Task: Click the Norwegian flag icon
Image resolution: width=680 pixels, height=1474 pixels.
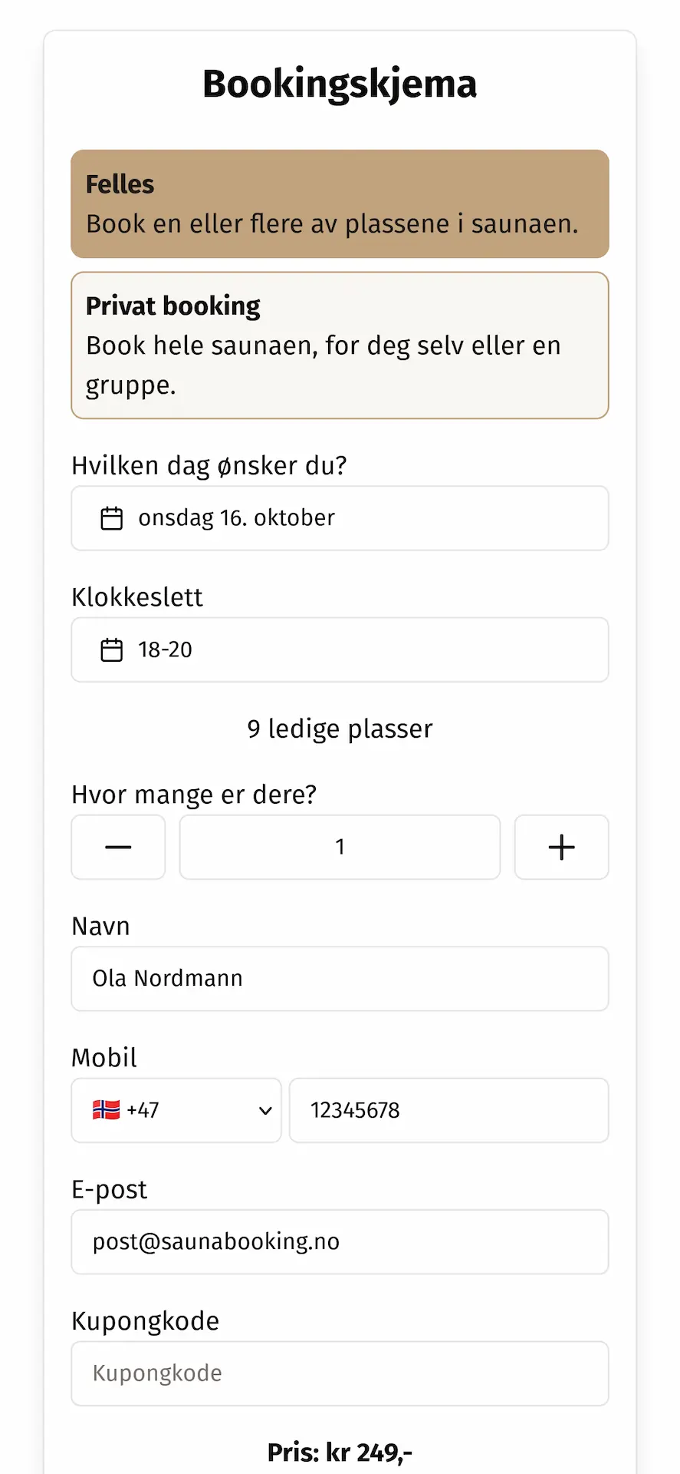Action: click(x=106, y=1110)
